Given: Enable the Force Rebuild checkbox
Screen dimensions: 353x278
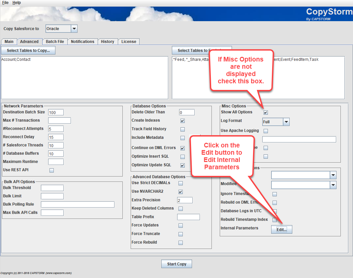Looking at the screenshot, I should coord(180,243).
